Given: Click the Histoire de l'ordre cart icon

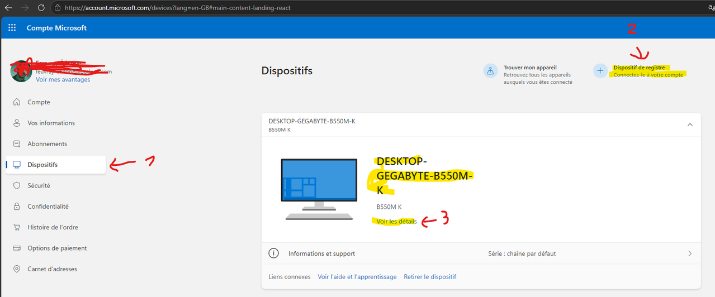Looking at the screenshot, I should pyautogui.click(x=16, y=227).
